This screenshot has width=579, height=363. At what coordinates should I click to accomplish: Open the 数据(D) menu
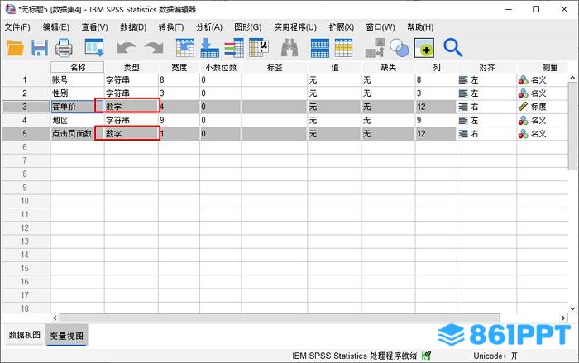tap(133, 27)
